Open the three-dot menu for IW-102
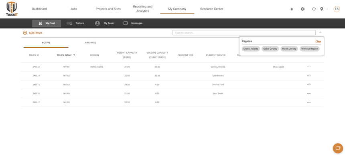This screenshot has width=345, height=155. [x=309, y=76]
